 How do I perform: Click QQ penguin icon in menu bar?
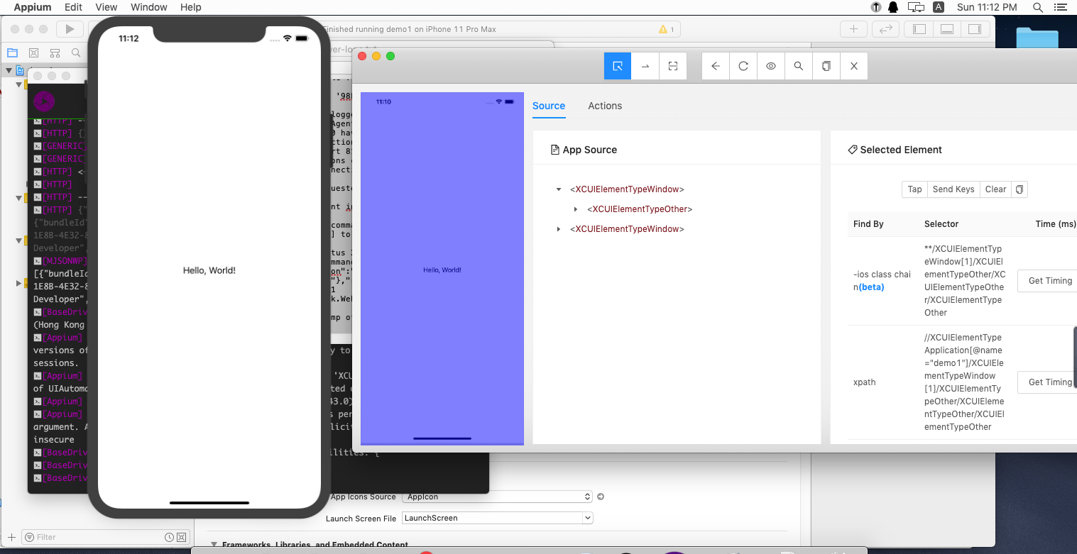pyautogui.click(x=894, y=7)
